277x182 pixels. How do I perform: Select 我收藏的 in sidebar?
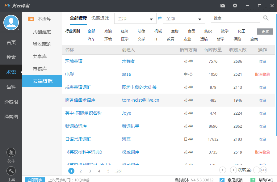coord(42,44)
